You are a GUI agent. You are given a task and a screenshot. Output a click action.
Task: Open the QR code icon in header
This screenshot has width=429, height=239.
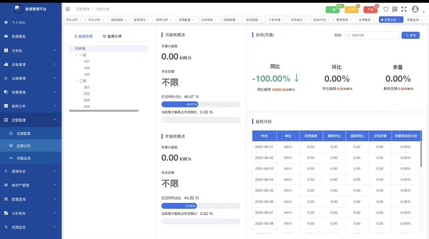[x=395, y=9]
